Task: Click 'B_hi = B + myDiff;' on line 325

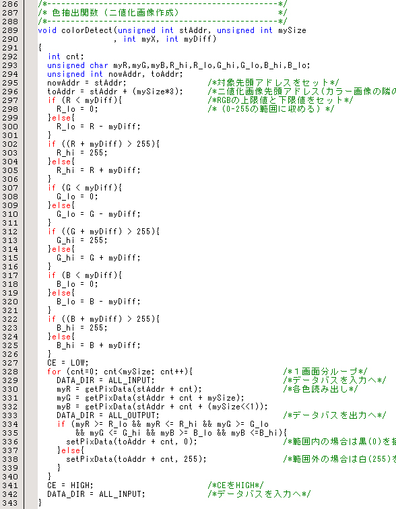Action: pos(99,345)
